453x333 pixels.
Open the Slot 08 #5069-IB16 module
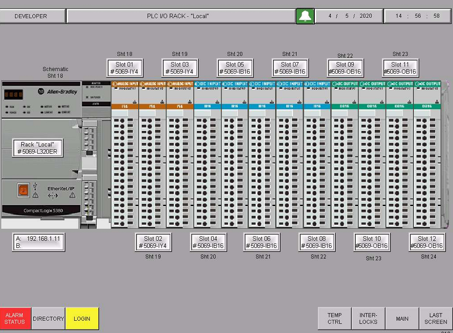point(317,242)
